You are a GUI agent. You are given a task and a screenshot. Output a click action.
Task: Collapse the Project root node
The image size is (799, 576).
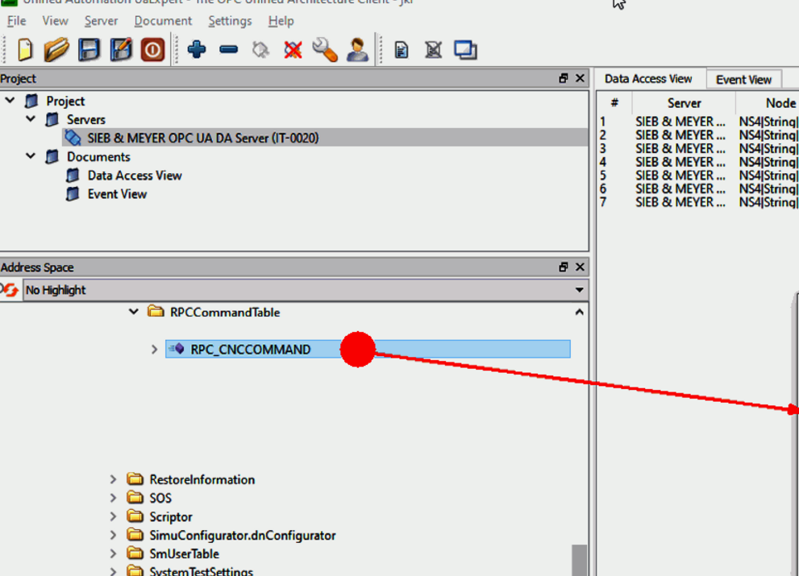[10, 101]
